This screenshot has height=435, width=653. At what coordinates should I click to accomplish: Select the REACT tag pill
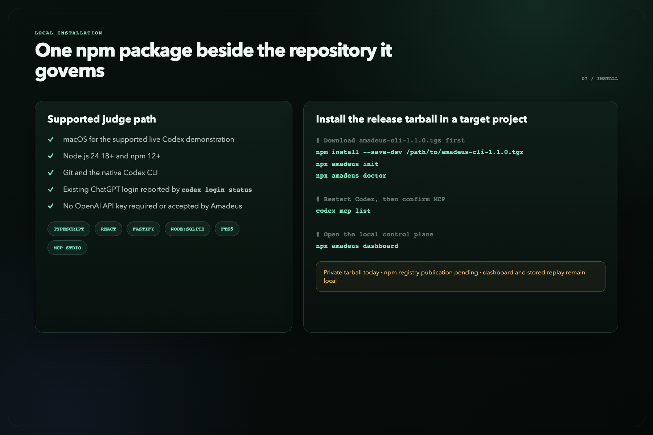108,229
